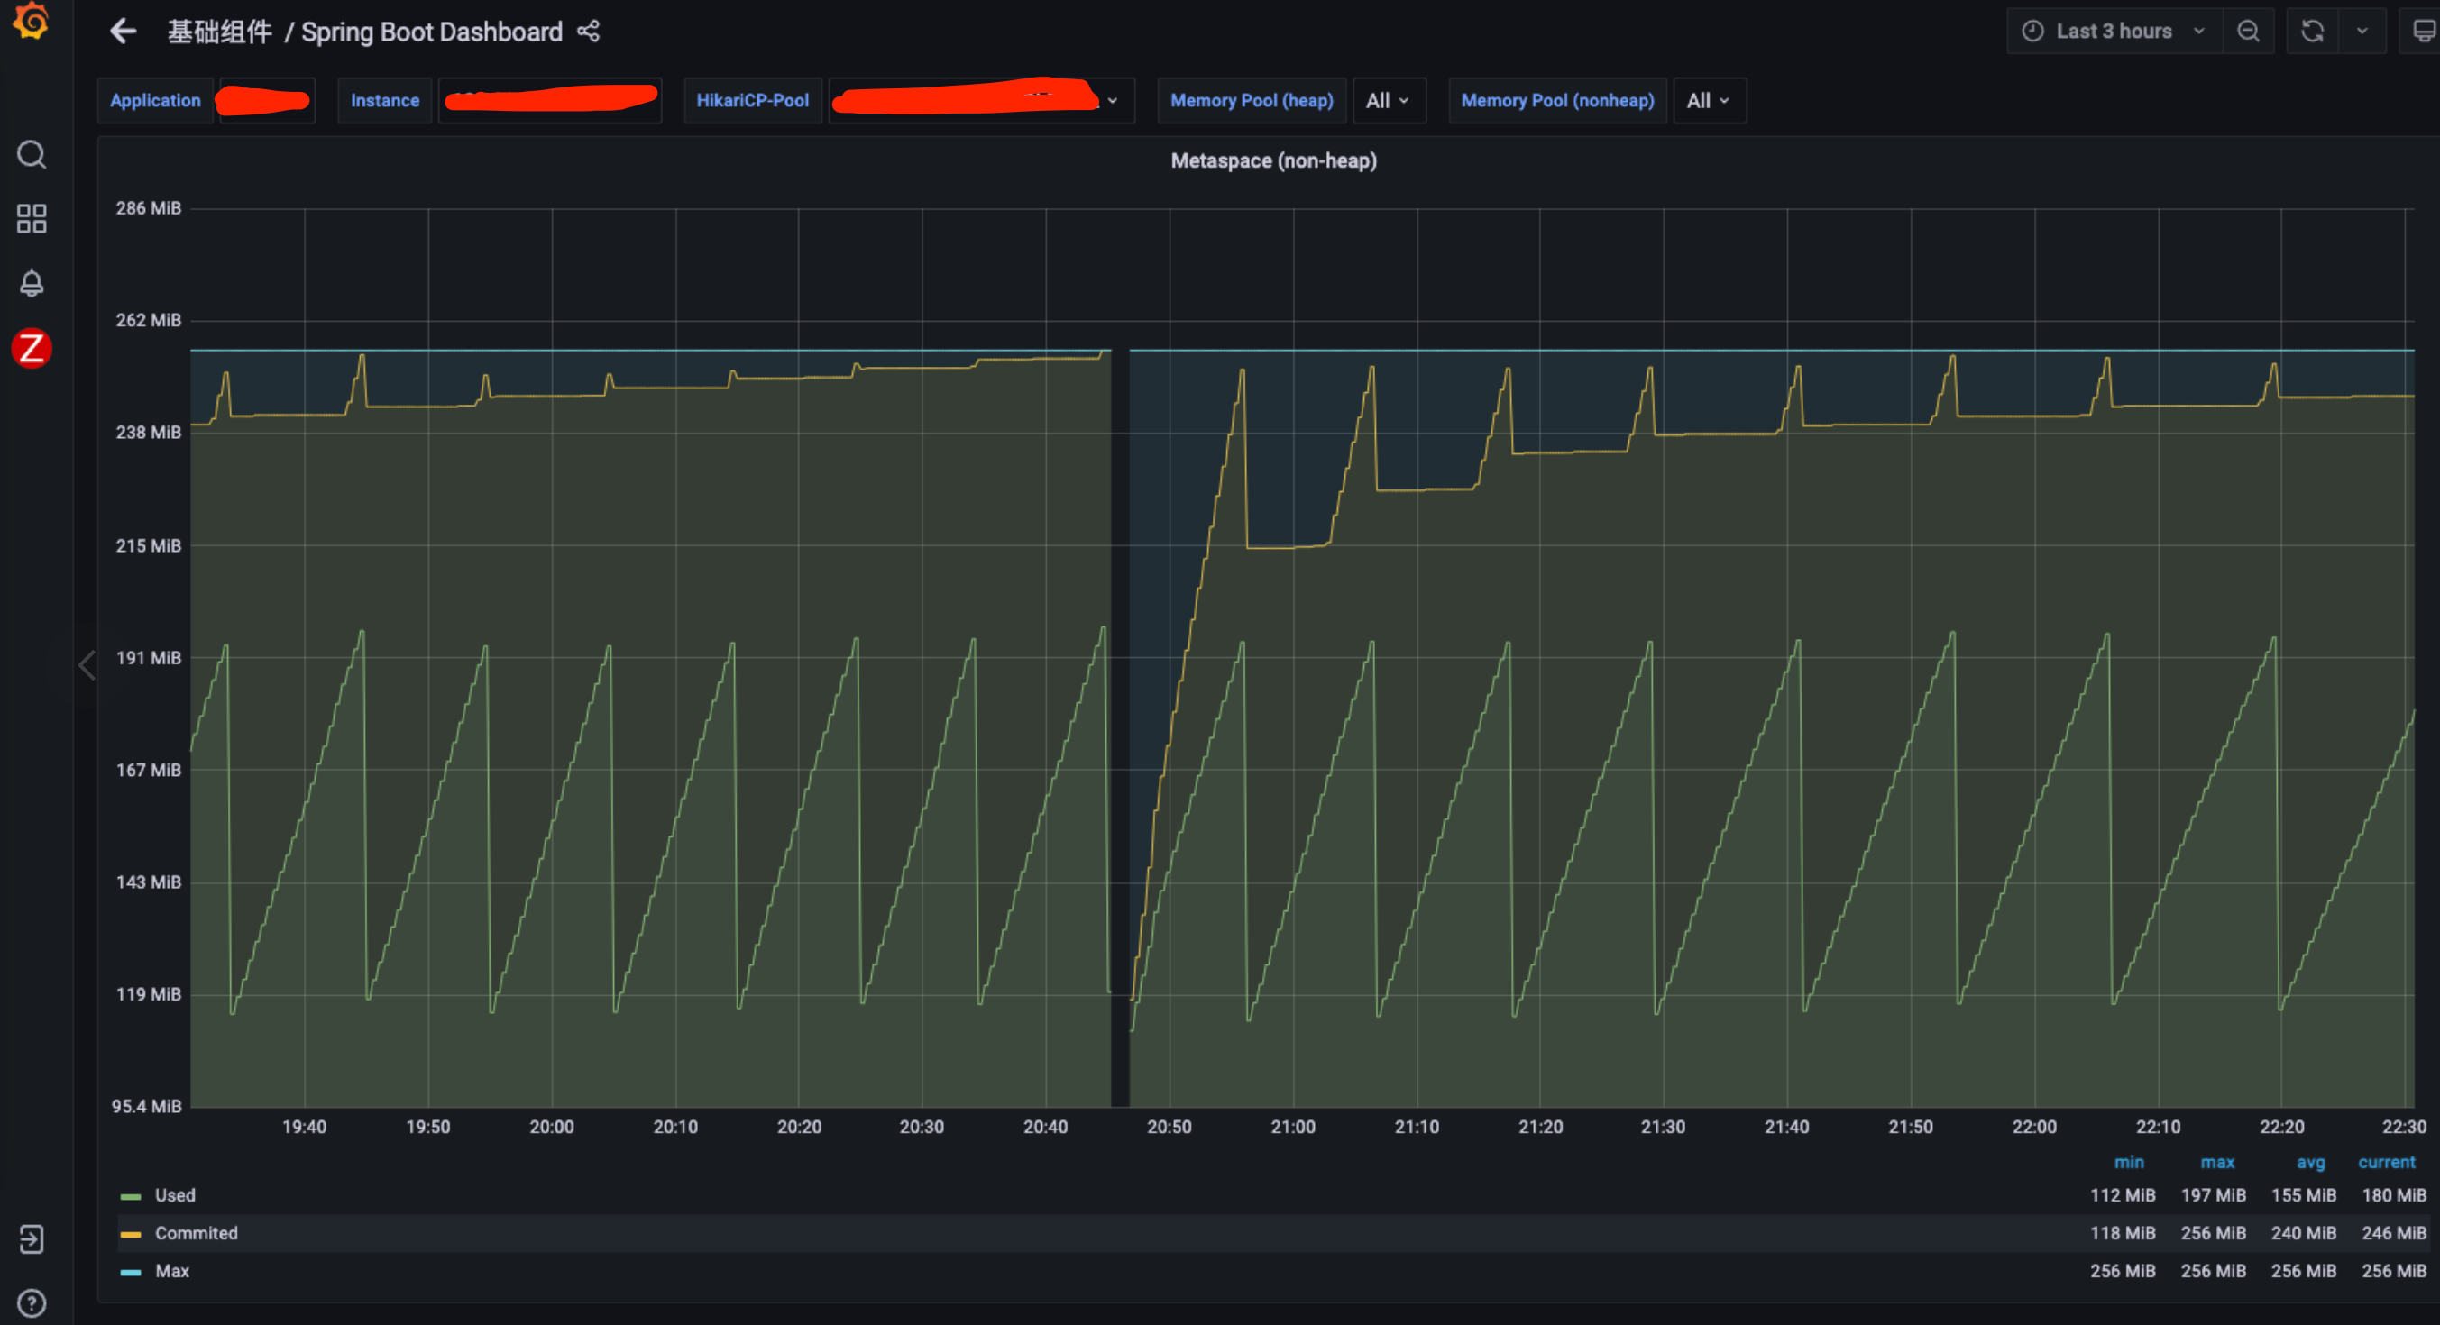Click the Application variable label
The width and height of the screenshot is (2440, 1325).
[155, 100]
